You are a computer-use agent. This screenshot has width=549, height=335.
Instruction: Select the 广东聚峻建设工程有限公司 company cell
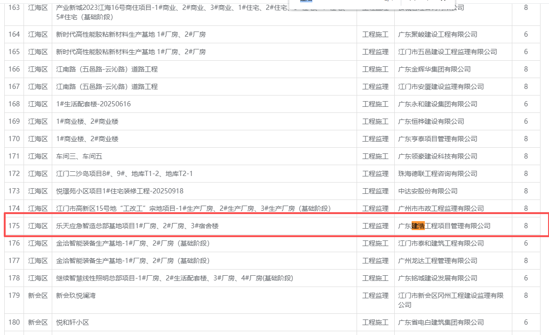[438, 34]
